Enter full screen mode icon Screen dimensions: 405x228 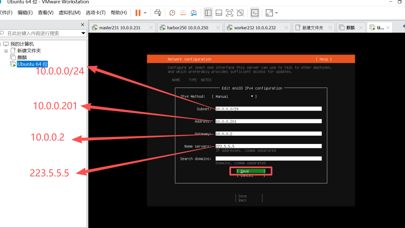click(x=229, y=13)
